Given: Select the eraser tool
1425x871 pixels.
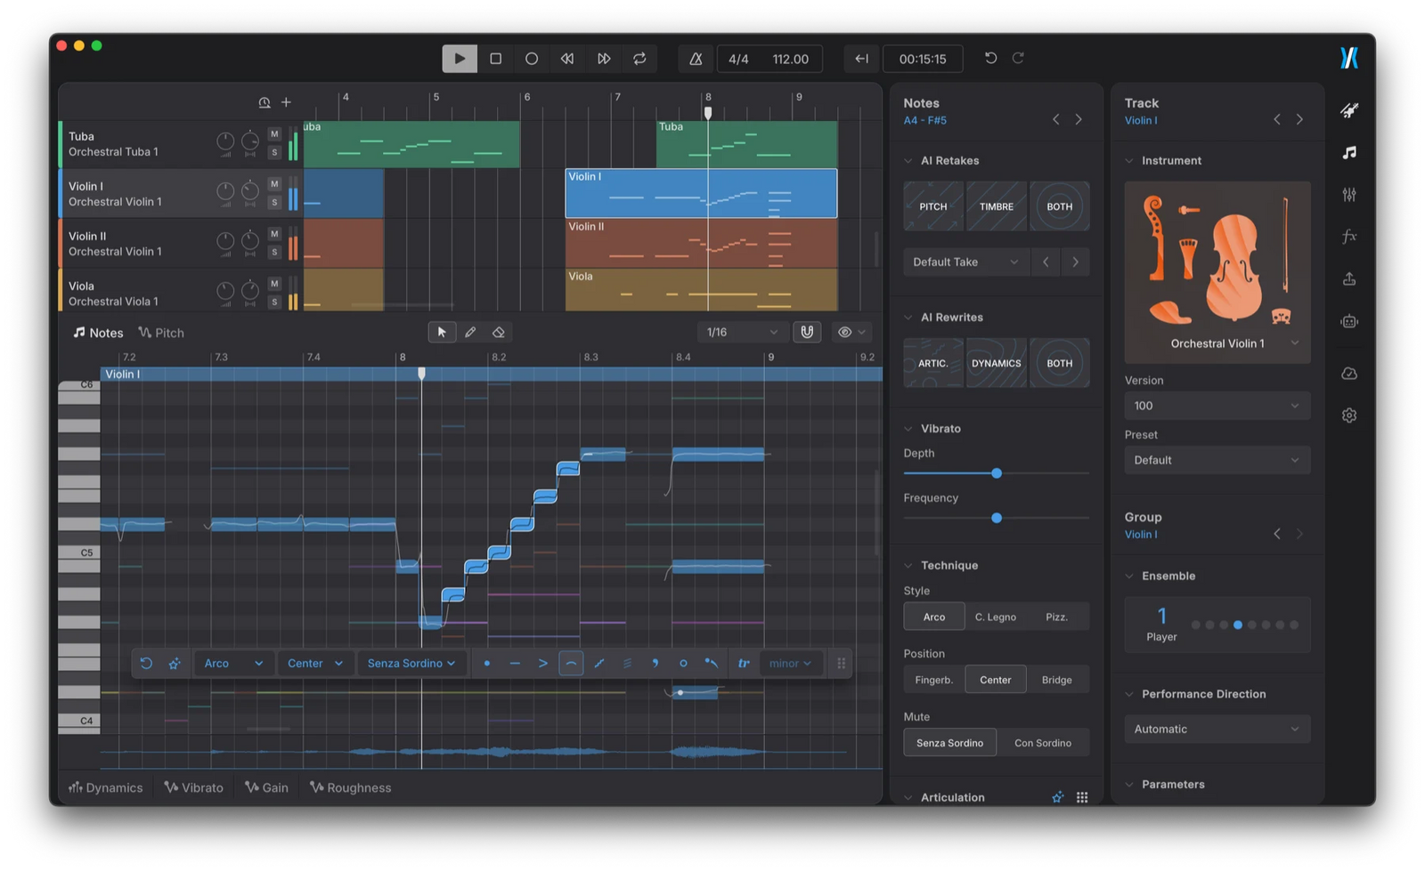Looking at the screenshot, I should 499,332.
